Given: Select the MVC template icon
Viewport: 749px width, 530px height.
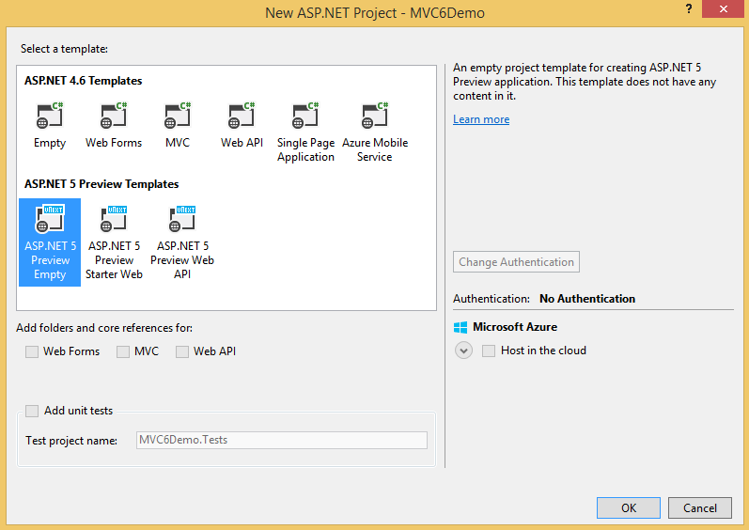Looking at the screenshot, I should click(x=177, y=117).
